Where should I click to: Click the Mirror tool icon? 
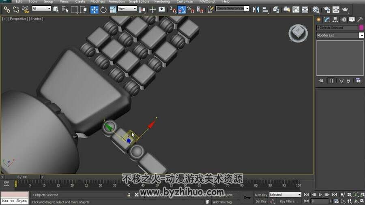[256, 10]
